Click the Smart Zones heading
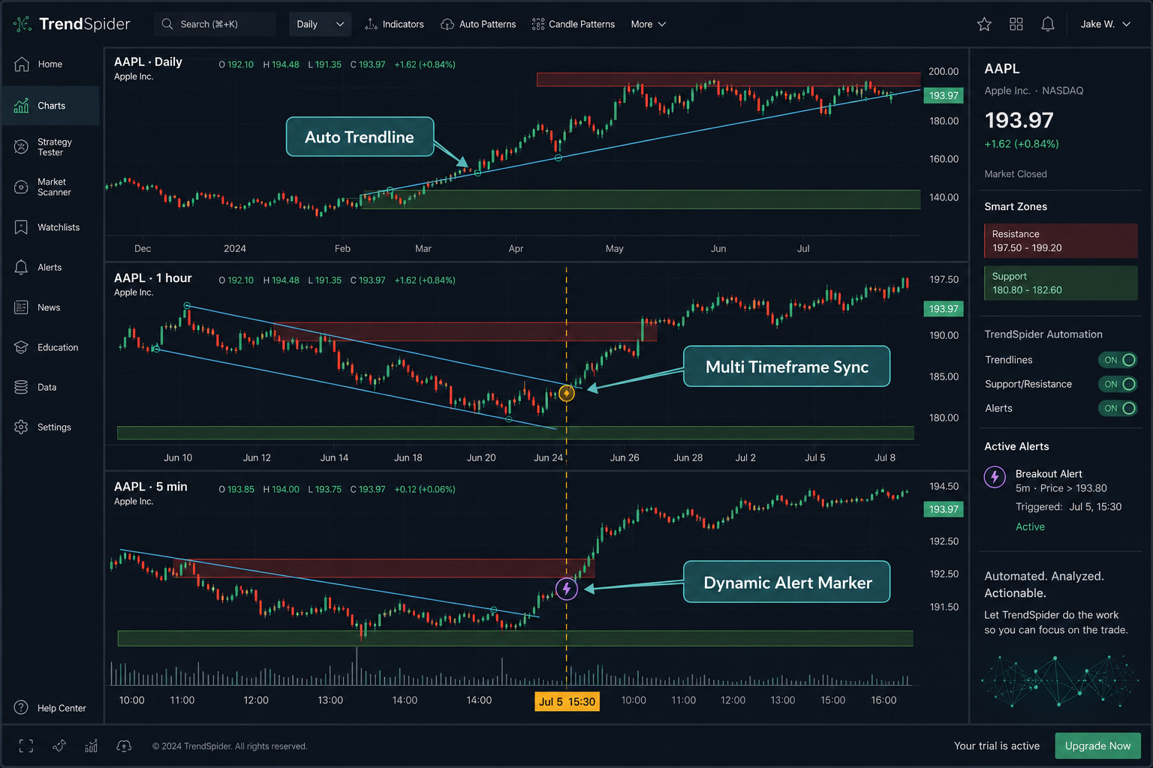1153x768 pixels. point(1016,206)
